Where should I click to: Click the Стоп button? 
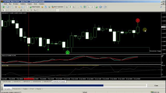tap(156, 86)
